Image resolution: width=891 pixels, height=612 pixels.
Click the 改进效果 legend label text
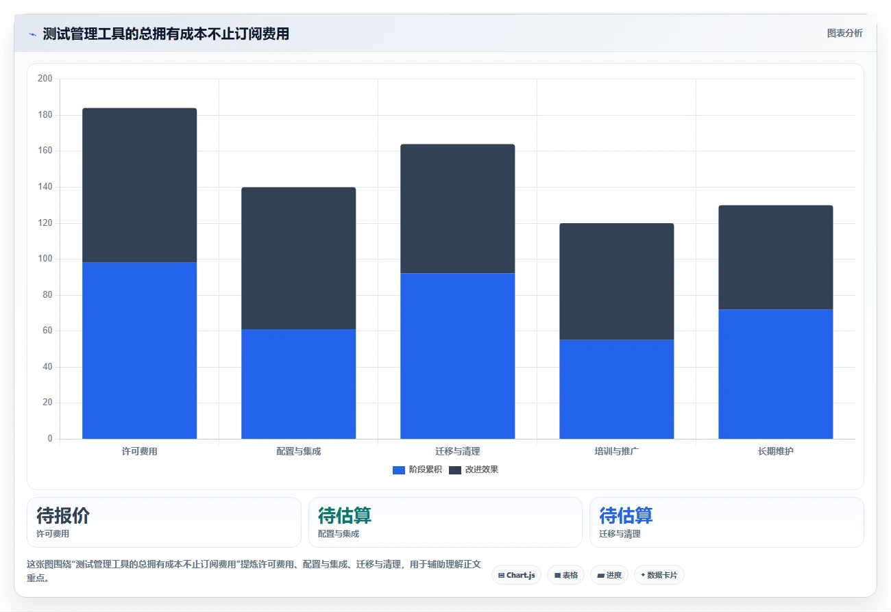[x=481, y=470]
